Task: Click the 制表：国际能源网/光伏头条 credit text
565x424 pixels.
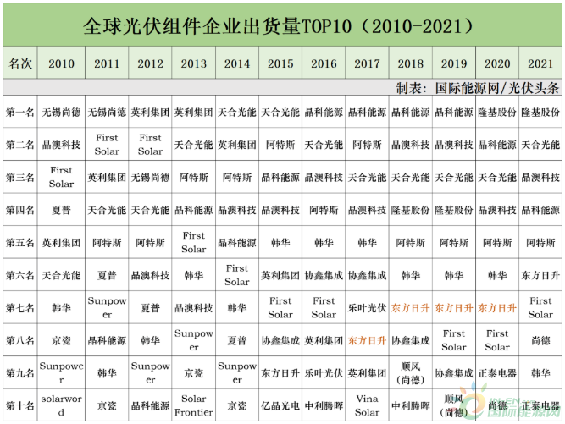Action: (x=477, y=87)
